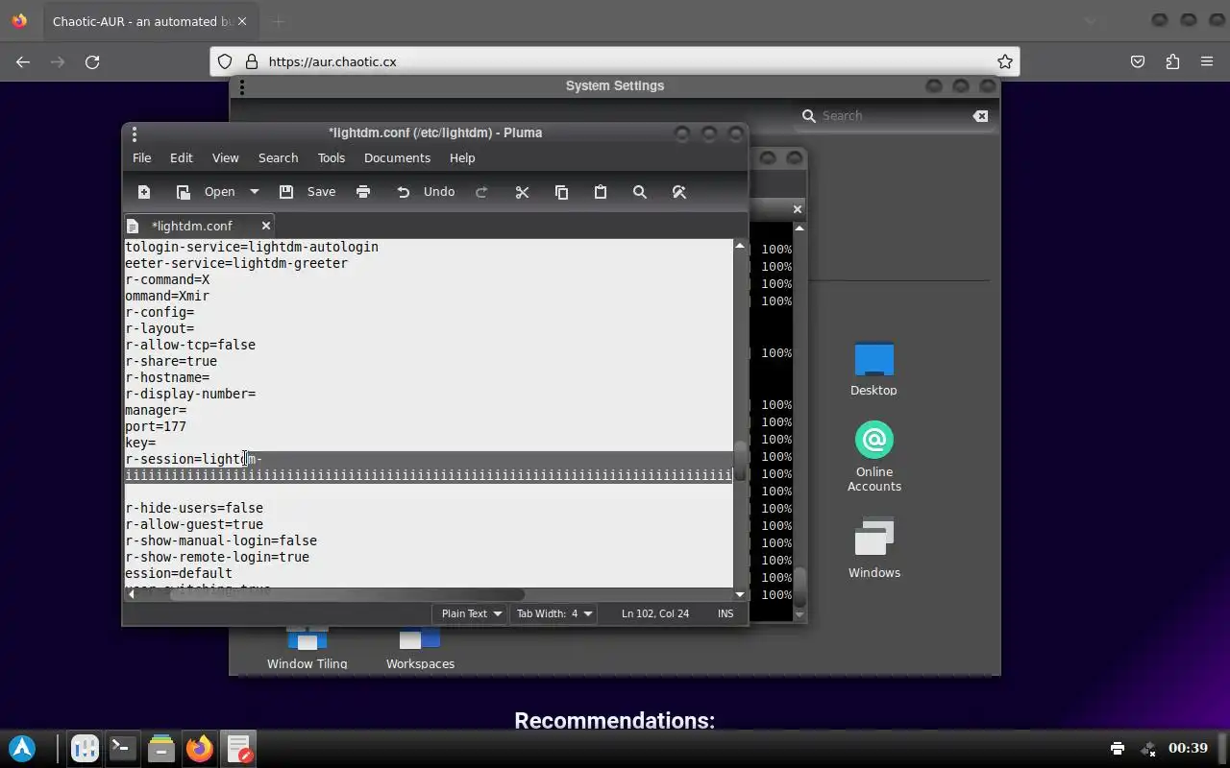
Task: Click the Pluma horizontal scrollbar thumb
Action: tap(348, 594)
